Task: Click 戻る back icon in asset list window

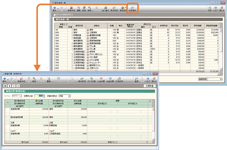Action: coord(54,9)
